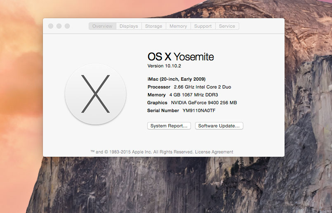The width and height of the screenshot is (332, 213).
Task: Click the iMac (20-inch, Early 2009) model line
Action: pyautogui.click(x=177, y=79)
